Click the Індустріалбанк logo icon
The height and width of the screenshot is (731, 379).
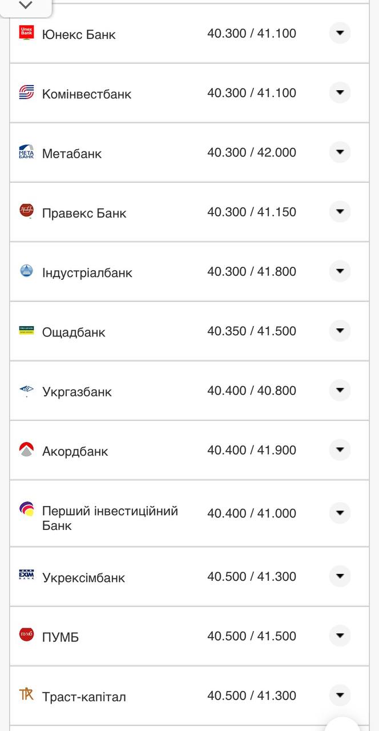coord(26,271)
